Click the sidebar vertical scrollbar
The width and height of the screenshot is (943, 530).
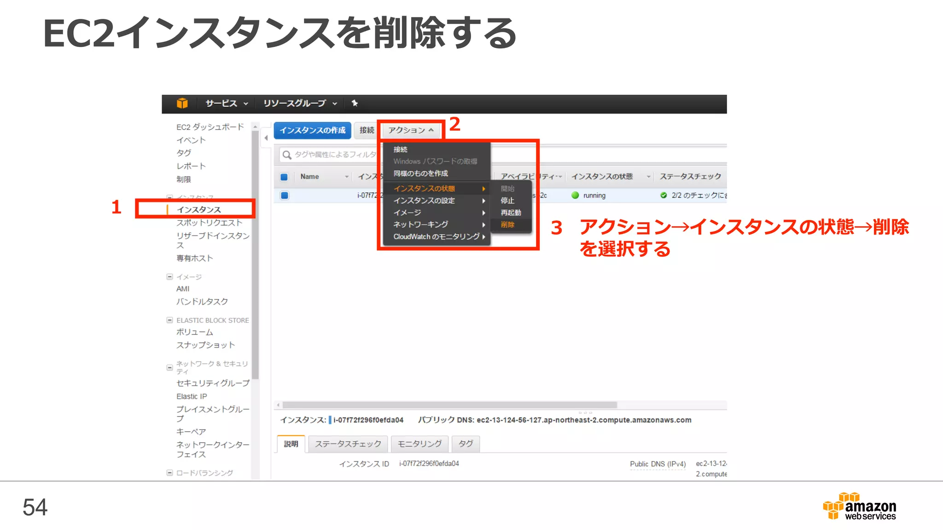pos(255,255)
